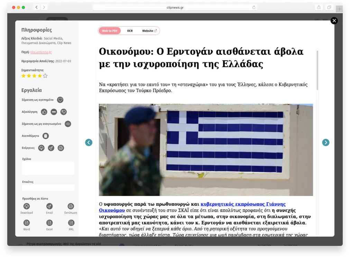Select neutral rating minus icon

[54, 112]
